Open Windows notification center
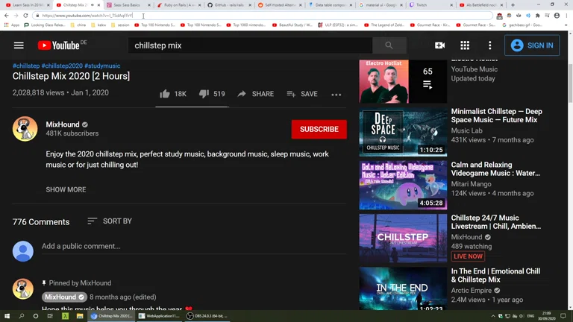The image size is (573, 322). tap(563, 316)
